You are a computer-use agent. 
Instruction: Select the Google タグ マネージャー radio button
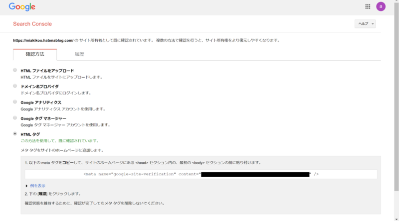(x=15, y=118)
